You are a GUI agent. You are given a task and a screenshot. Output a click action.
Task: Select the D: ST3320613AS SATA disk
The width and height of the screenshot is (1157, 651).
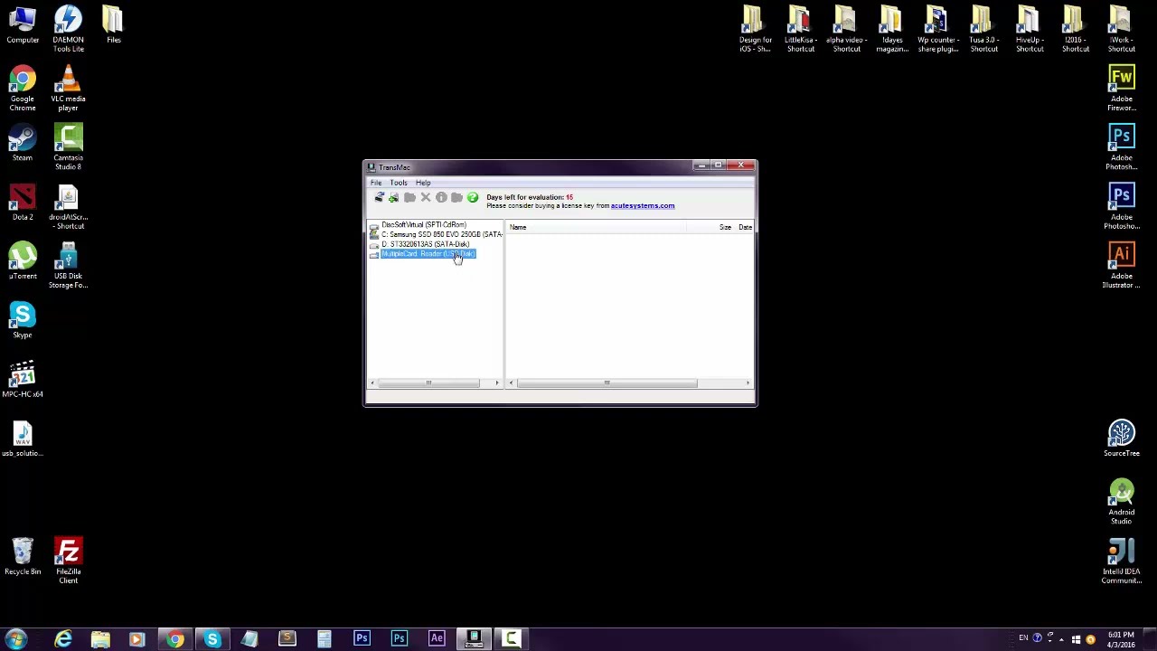425,244
